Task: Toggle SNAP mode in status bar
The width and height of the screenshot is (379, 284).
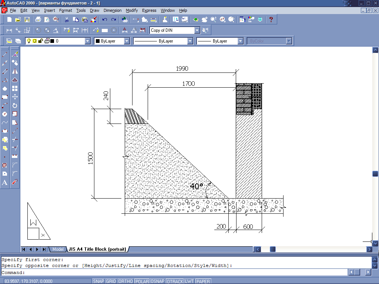Action: [98, 281]
